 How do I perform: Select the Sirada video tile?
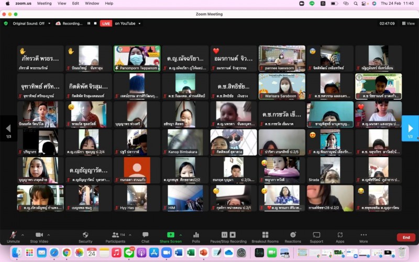pos(330,170)
